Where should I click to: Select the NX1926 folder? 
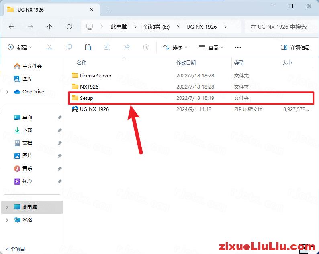coord(89,87)
